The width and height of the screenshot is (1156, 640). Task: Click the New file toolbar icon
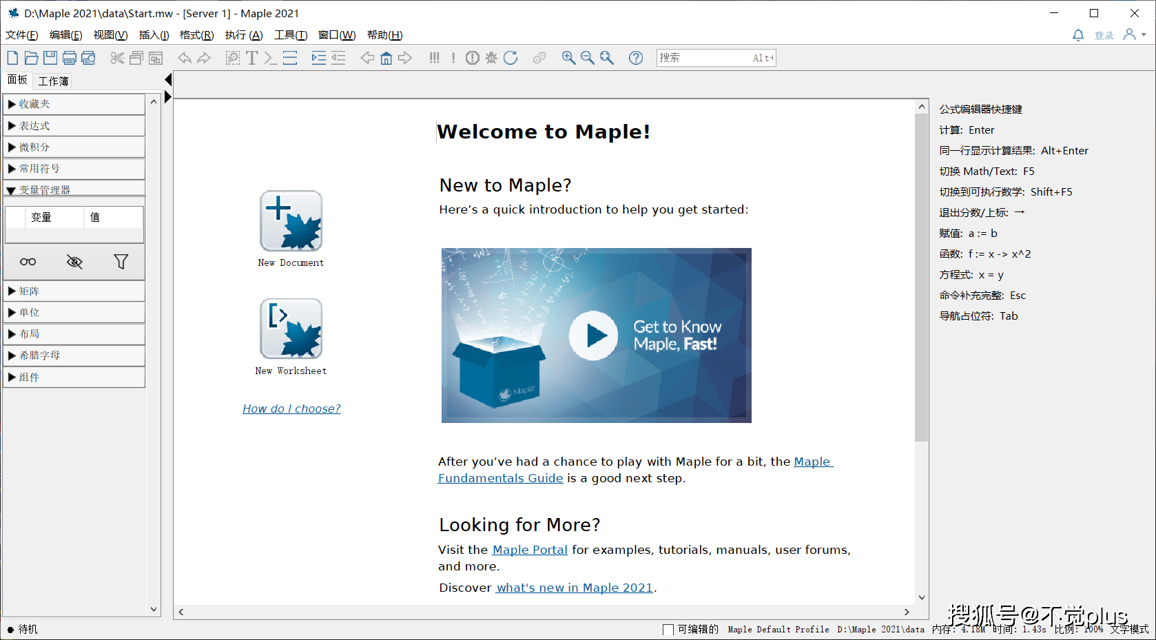click(12, 58)
